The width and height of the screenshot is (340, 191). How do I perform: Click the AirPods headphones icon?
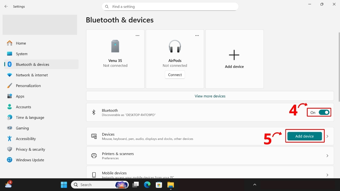[x=175, y=46]
